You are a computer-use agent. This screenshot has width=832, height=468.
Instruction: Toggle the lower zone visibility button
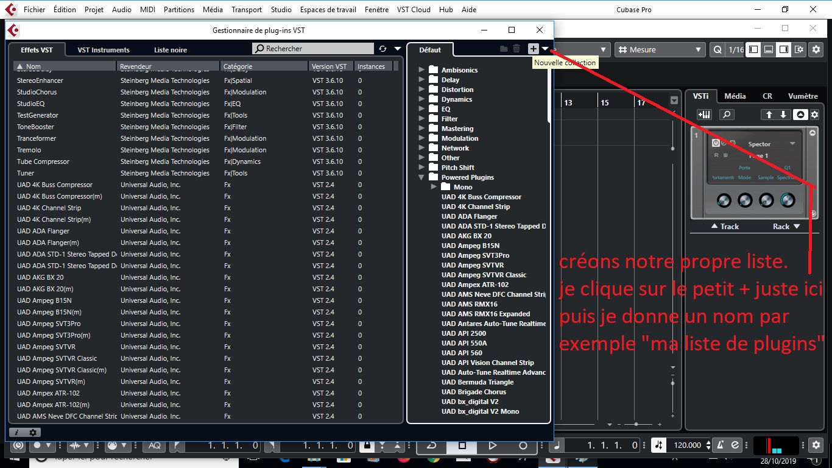click(x=769, y=50)
